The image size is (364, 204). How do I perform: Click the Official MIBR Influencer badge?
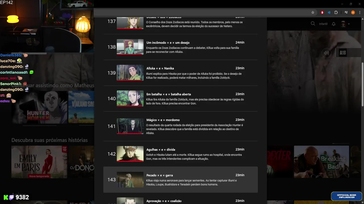pyautogui.click(x=346, y=196)
